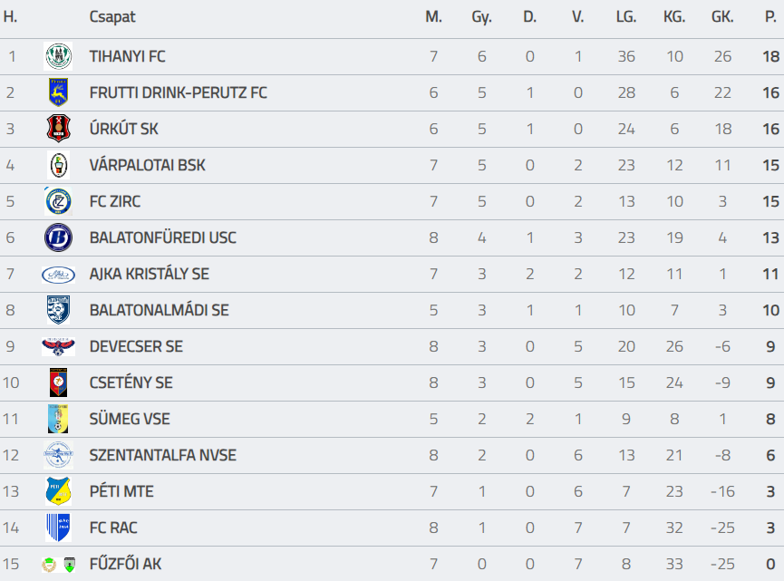Click the Frutti Drink-Perutz FC crest

(x=58, y=92)
